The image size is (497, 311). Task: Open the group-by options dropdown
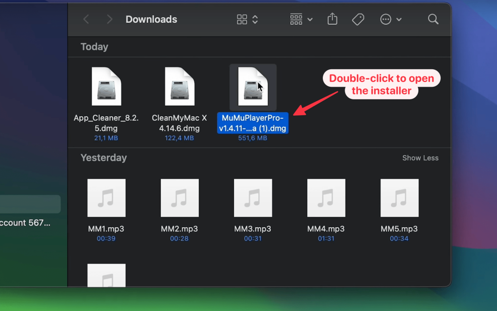pyautogui.click(x=301, y=19)
